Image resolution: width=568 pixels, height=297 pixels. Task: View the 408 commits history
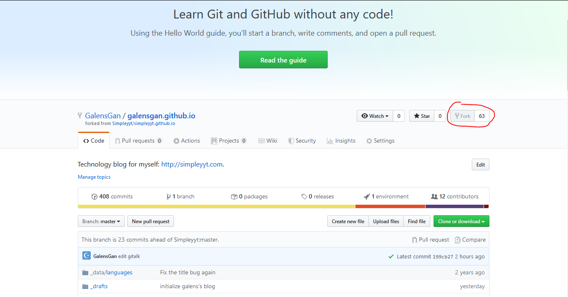point(112,197)
